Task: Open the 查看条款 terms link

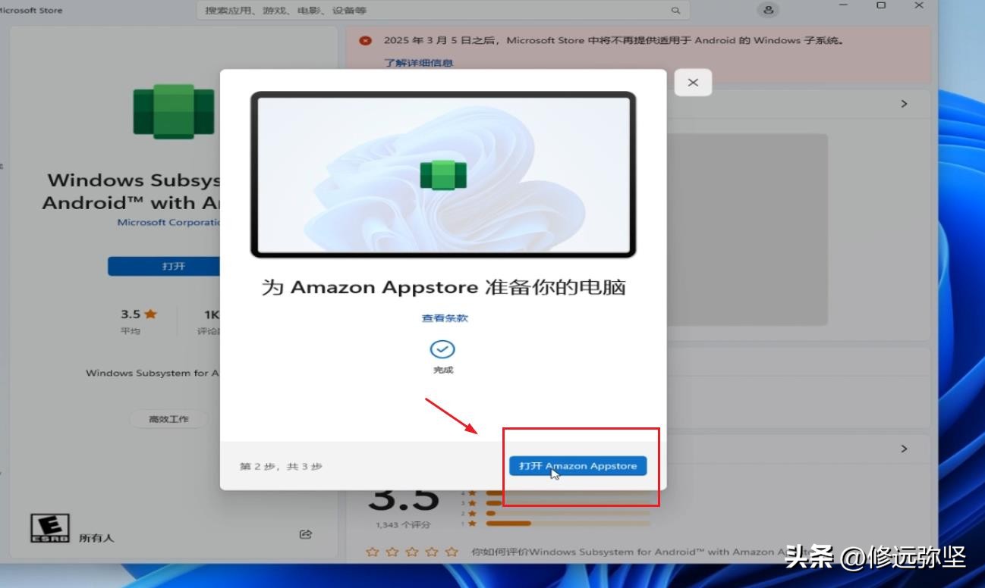Action: (445, 318)
